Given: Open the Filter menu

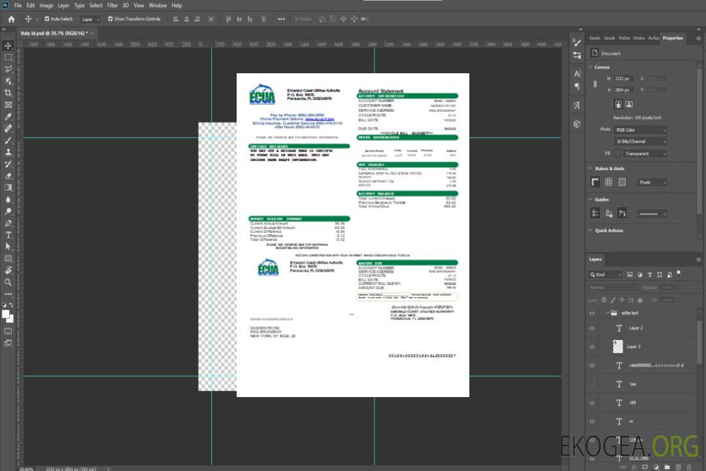Looking at the screenshot, I should 112,5.
